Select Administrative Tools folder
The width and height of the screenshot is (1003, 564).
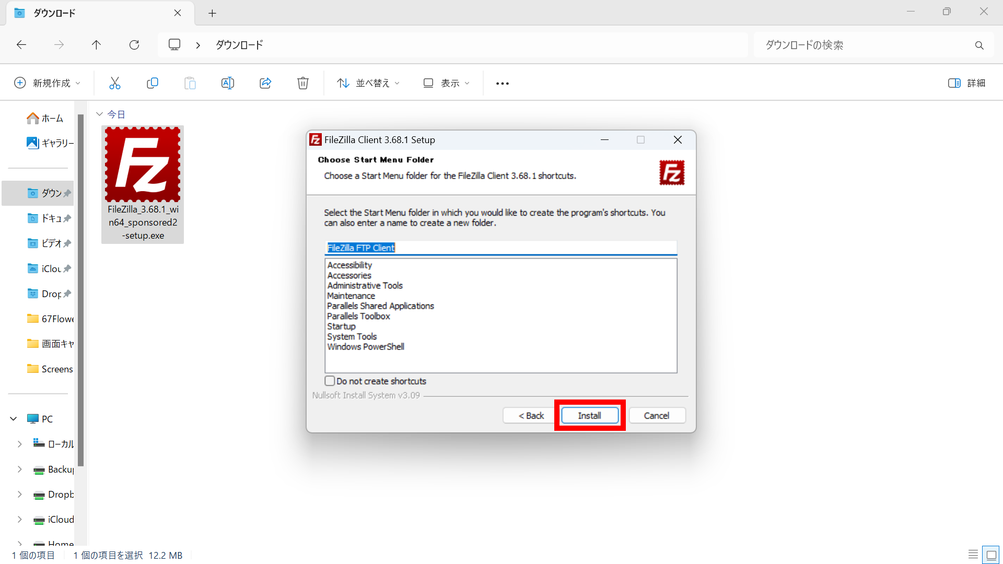(x=365, y=286)
